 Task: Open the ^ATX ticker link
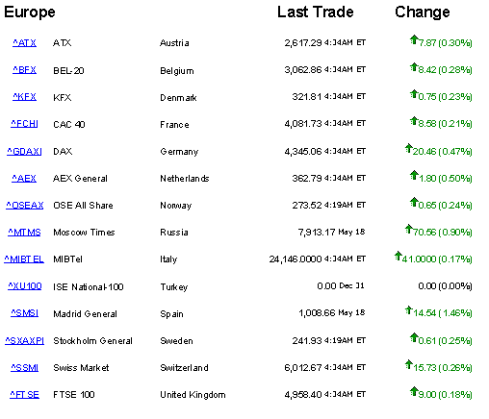[x=24, y=43]
